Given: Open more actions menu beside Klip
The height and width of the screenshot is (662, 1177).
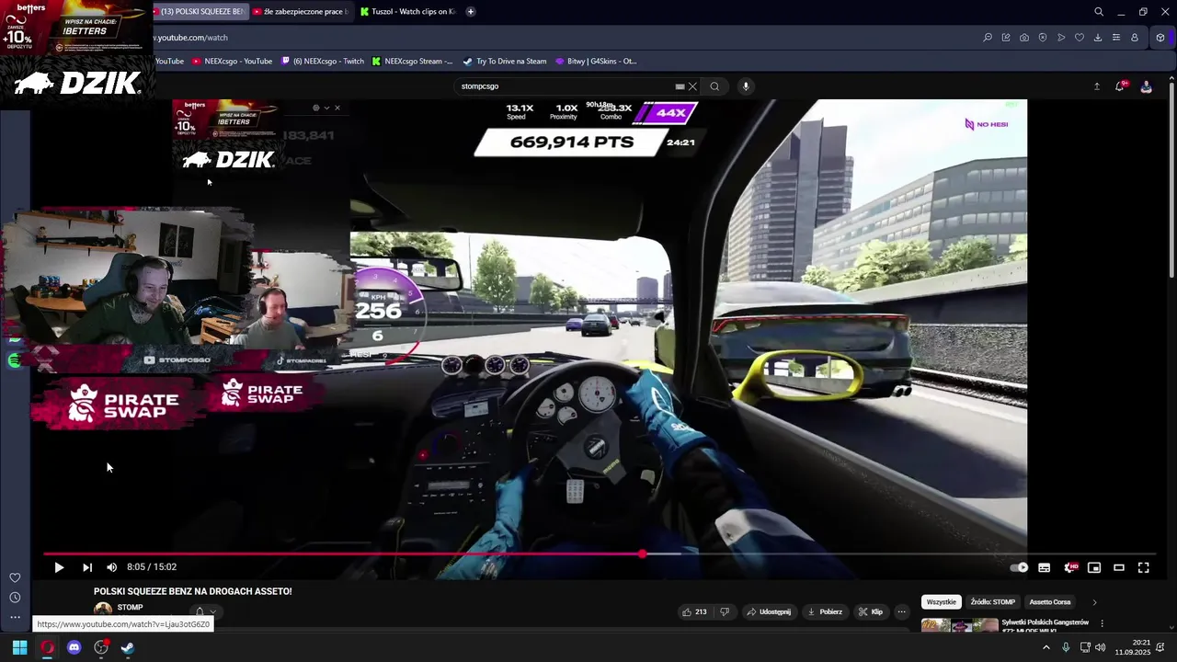Looking at the screenshot, I should click(902, 611).
